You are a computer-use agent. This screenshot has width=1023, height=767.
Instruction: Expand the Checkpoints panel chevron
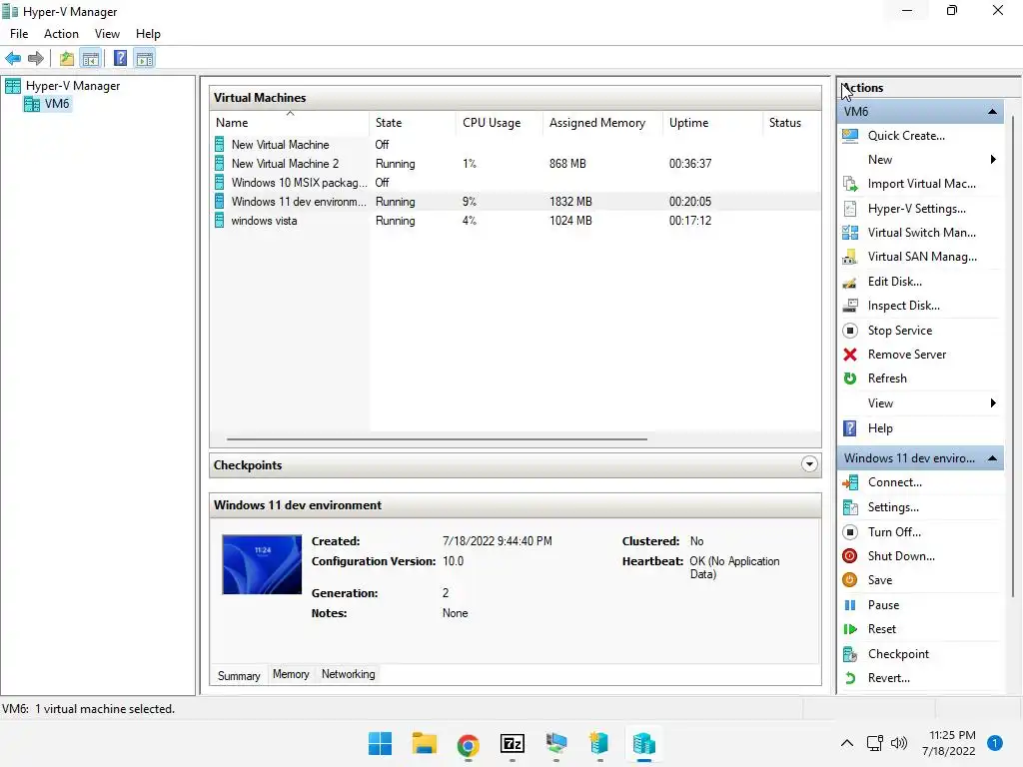pyautogui.click(x=809, y=464)
